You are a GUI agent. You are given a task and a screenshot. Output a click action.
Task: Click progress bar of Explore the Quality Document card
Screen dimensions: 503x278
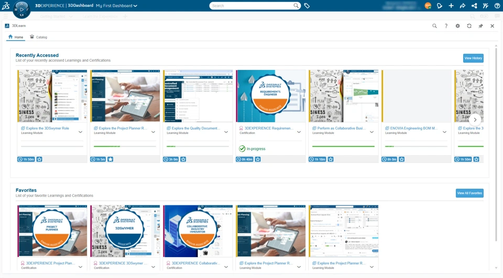coord(198,146)
